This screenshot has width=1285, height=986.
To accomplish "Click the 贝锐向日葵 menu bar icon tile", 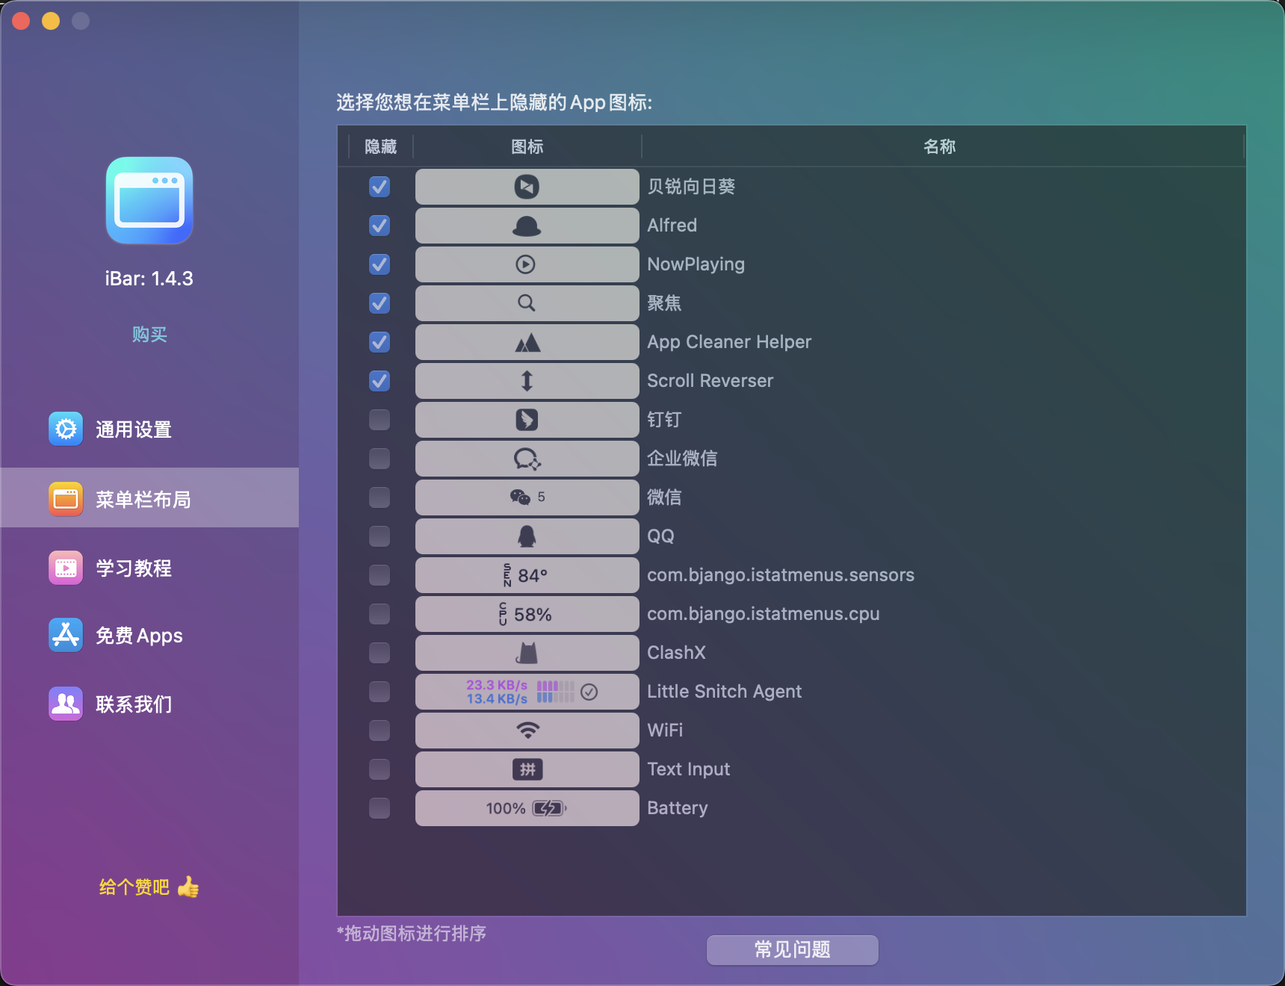I will [527, 187].
